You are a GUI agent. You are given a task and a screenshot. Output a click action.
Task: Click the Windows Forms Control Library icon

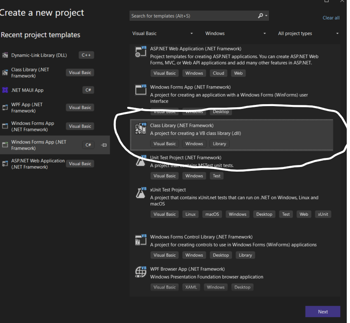point(140,240)
